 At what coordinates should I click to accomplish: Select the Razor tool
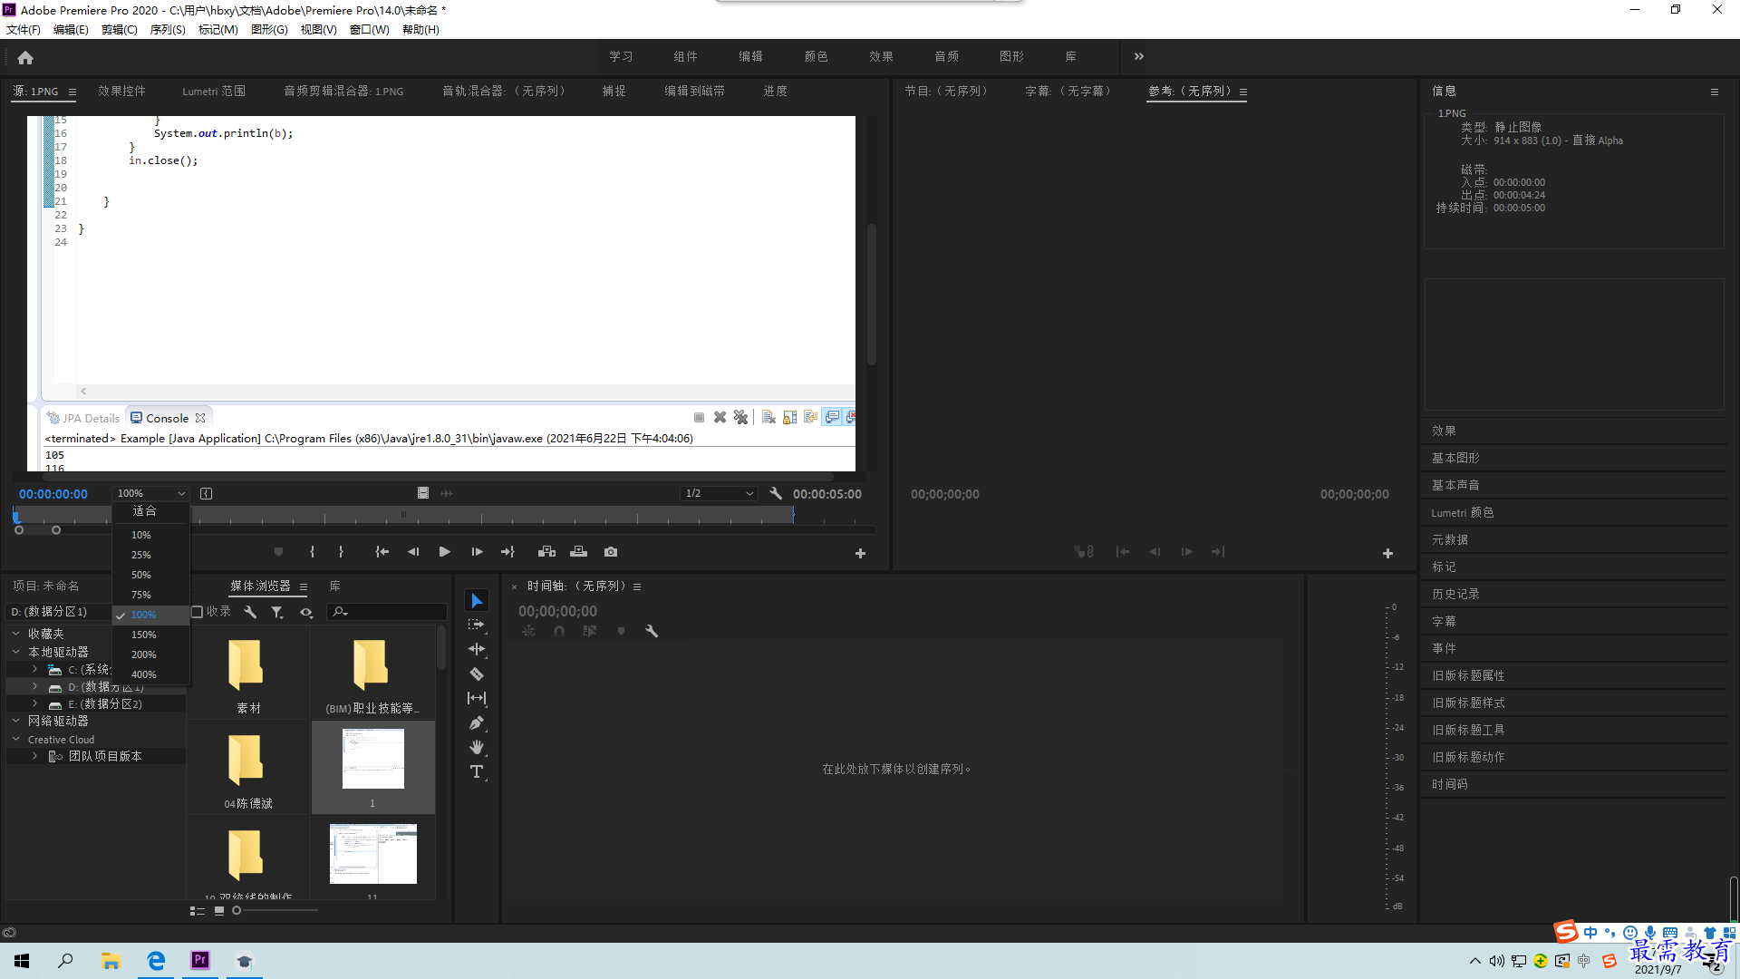477,674
